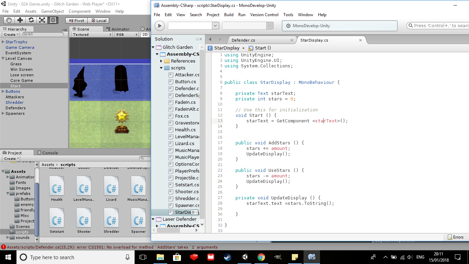Toggle Local/Global handle rotation
This screenshot has width=469, height=264.
[x=98, y=21]
